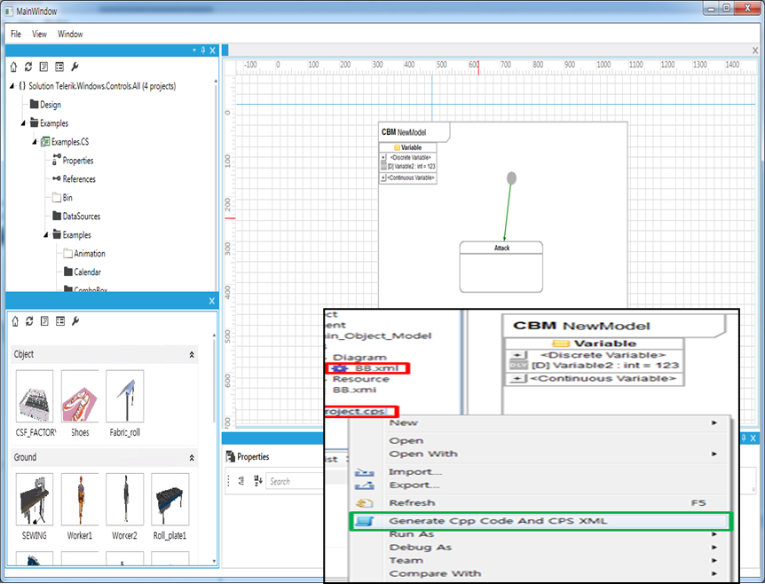Click the list view icon in lower toolbox toolbar
This screenshot has height=584, width=765.
point(59,320)
